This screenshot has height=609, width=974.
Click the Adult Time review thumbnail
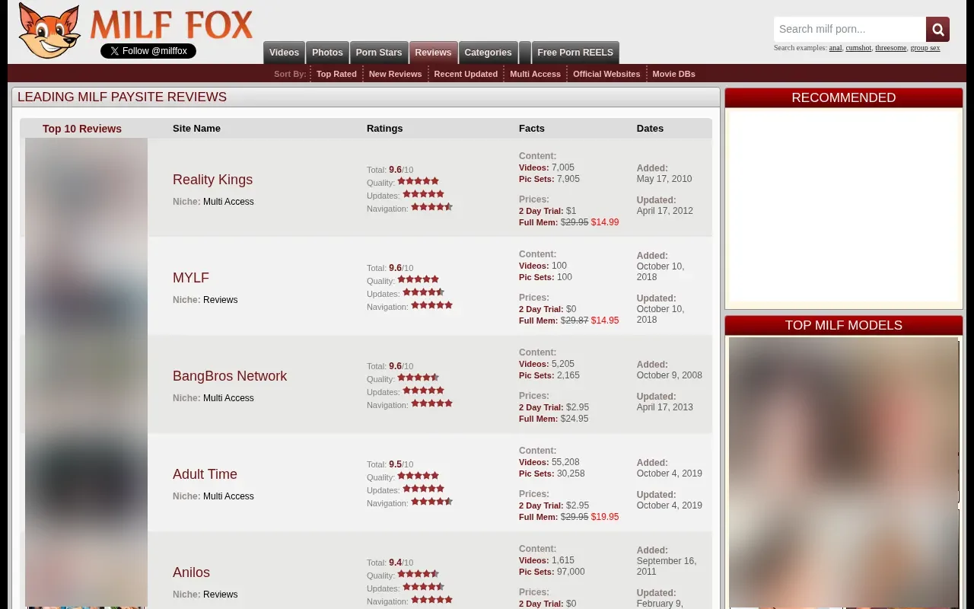(86, 482)
